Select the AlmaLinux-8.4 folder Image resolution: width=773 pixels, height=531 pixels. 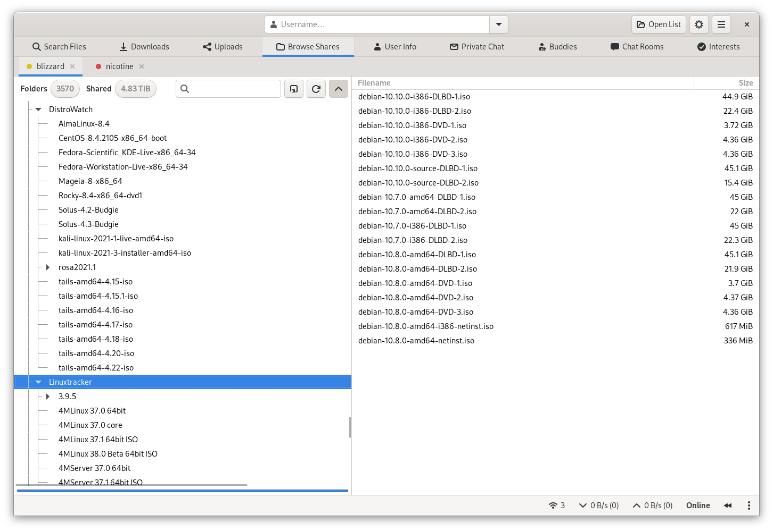84,124
